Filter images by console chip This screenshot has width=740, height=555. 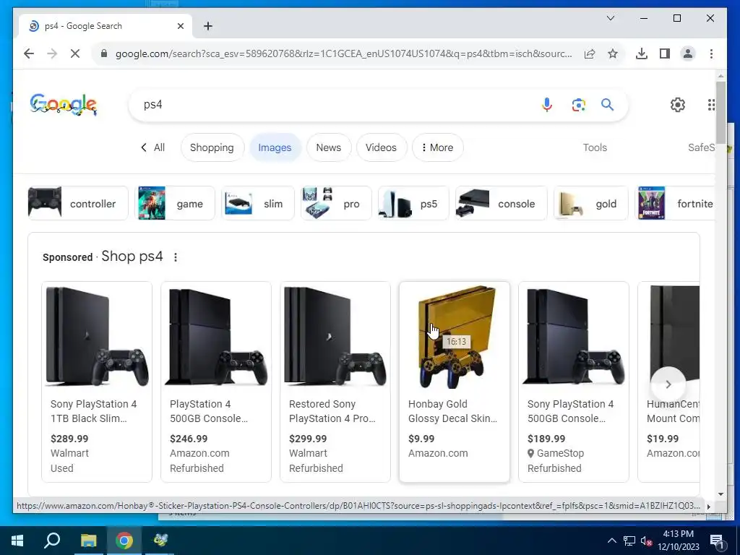(x=501, y=203)
